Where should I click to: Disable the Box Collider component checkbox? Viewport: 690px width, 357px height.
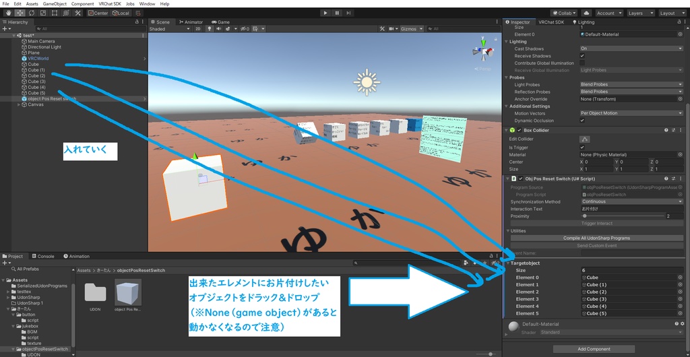tap(520, 130)
